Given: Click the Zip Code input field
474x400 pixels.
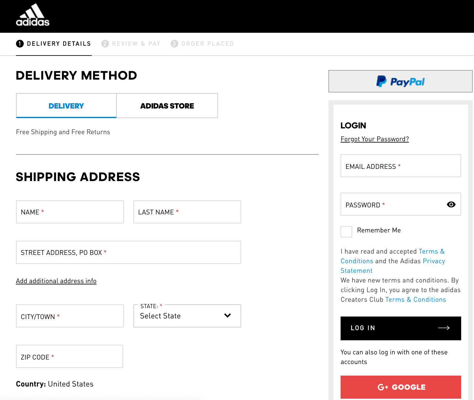Looking at the screenshot, I should click(x=70, y=357).
